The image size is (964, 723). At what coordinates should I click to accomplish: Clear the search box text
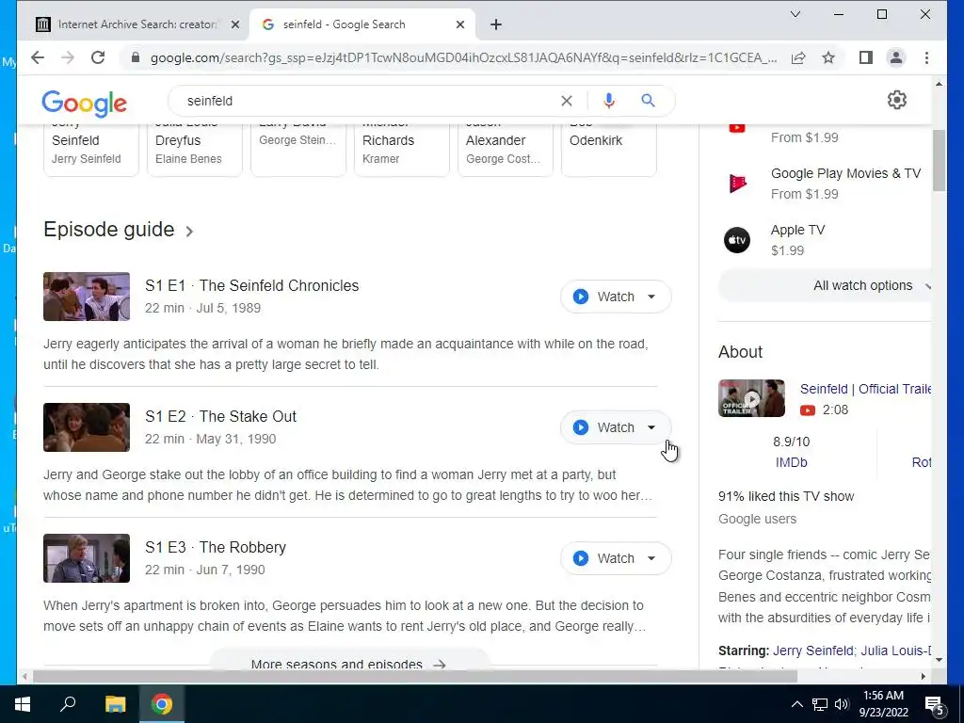point(566,101)
